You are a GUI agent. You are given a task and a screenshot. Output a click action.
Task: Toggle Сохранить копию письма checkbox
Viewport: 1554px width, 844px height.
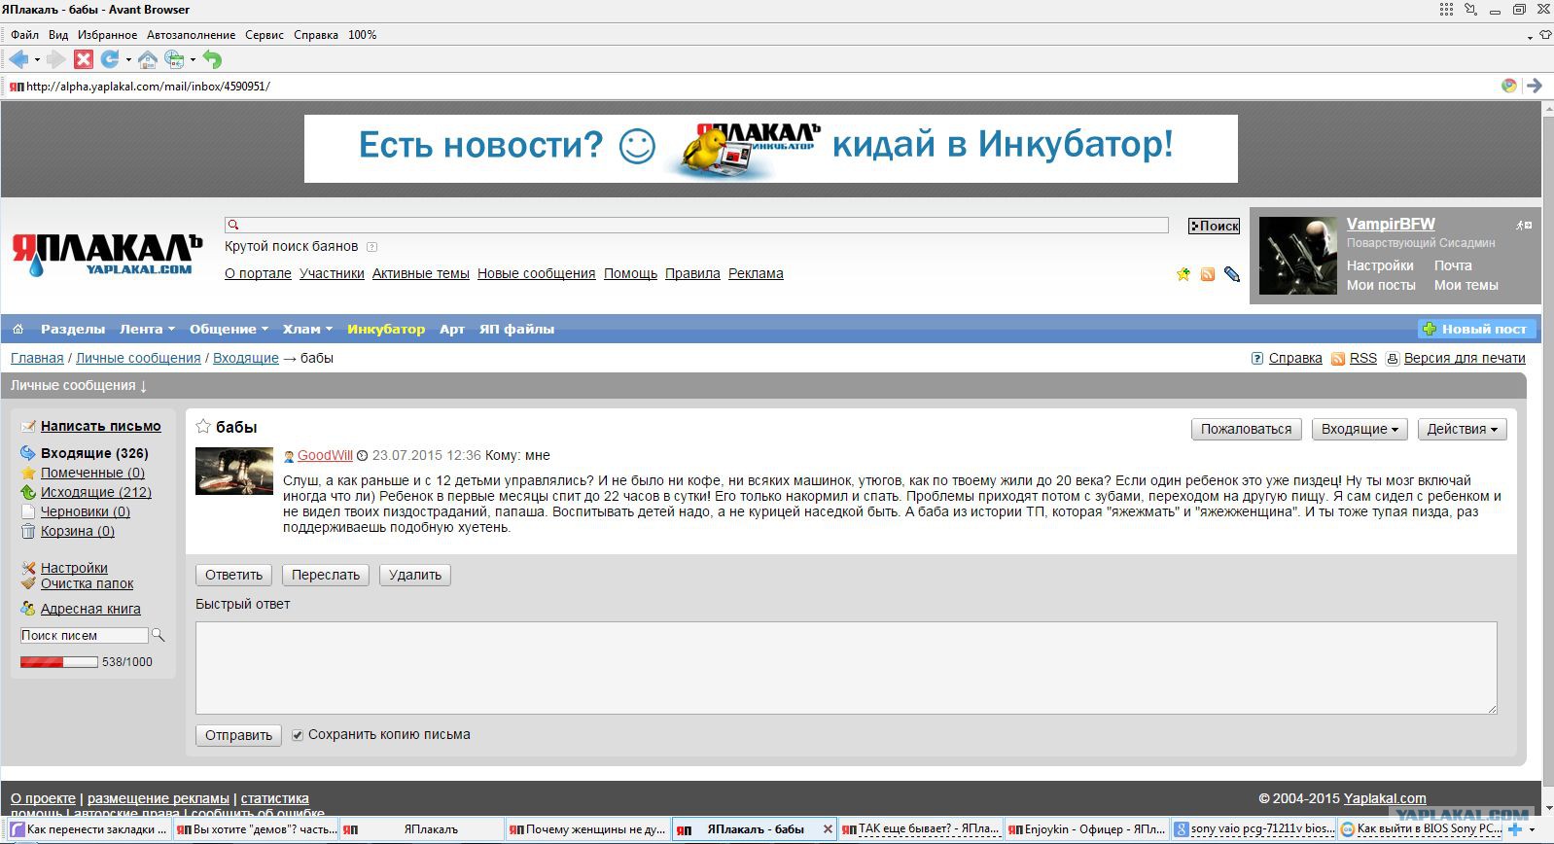[298, 735]
